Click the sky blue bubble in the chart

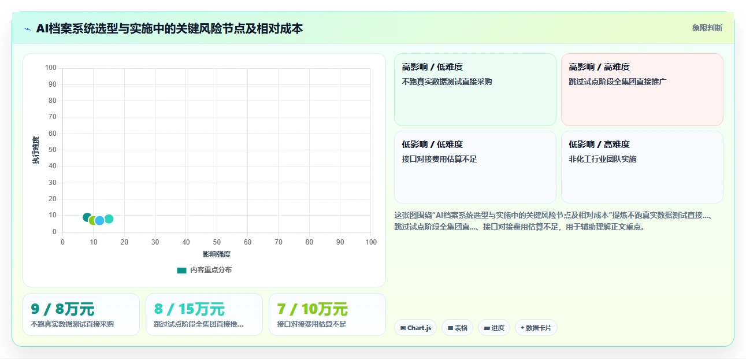click(x=99, y=220)
